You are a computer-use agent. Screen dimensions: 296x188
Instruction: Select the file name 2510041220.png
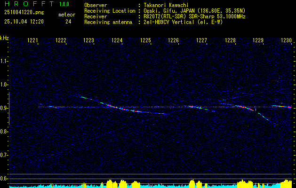tap(24, 13)
